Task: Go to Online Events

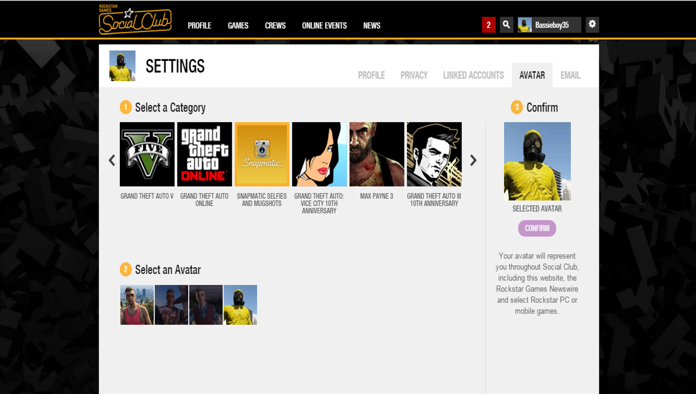Action: (324, 26)
